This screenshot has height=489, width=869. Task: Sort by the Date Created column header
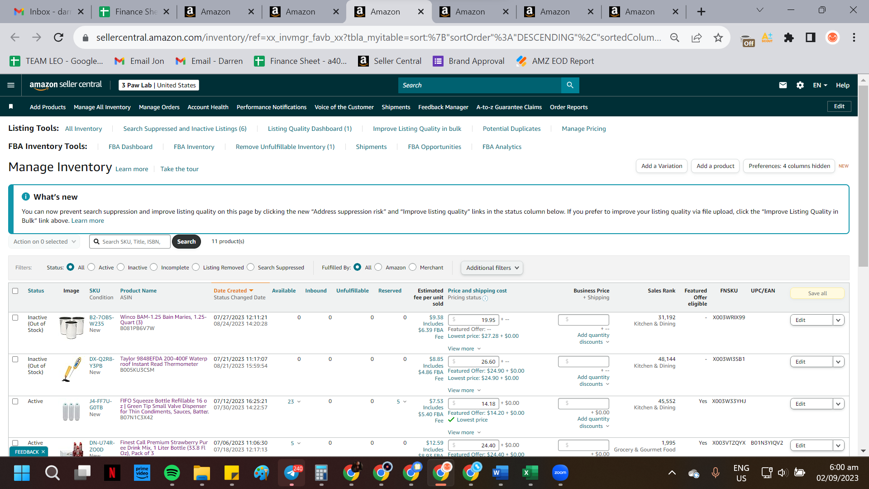click(x=234, y=291)
